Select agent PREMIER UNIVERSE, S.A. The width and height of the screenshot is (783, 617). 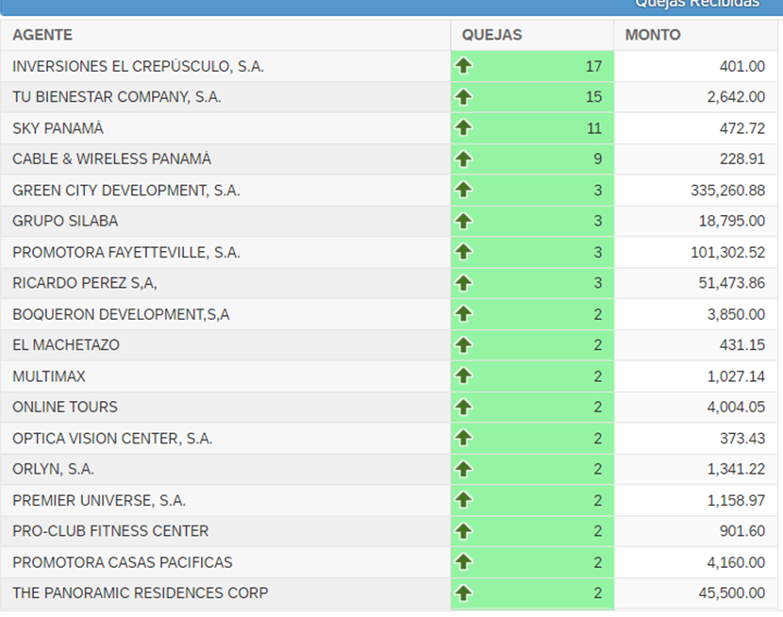pyautogui.click(x=99, y=500)
